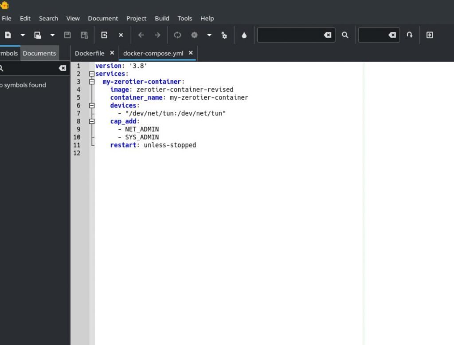454x345 pixels.
Task: Switch to the Dockerfile tab
Action: pyautogui.click(x=90, y=53)
